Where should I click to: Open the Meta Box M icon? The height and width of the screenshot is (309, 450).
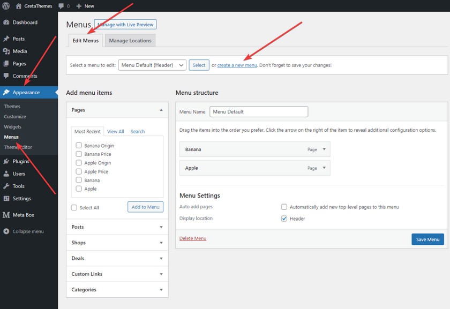pos(6,215)
